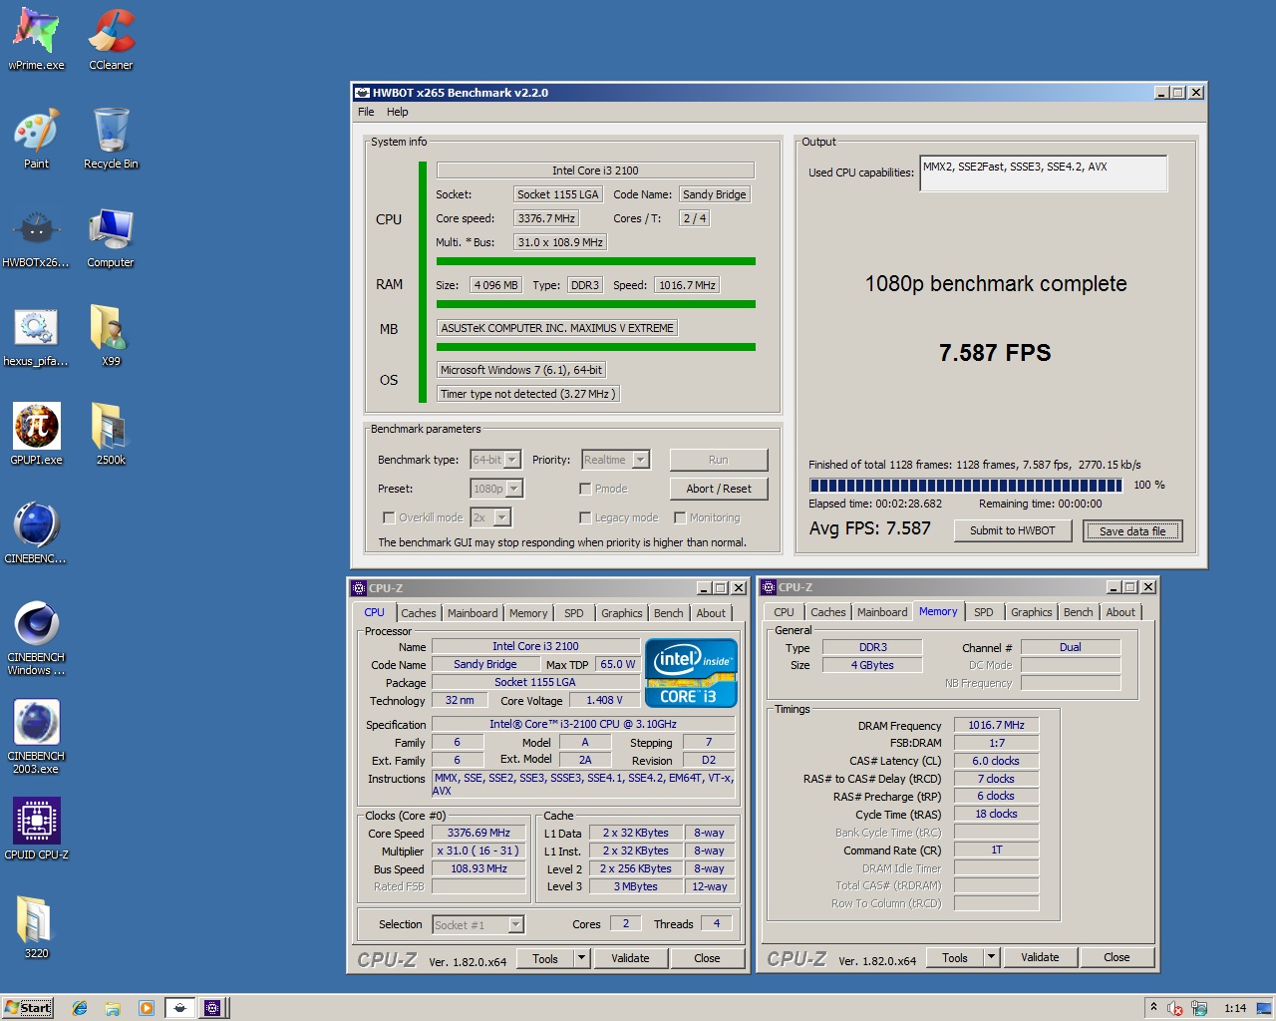Click the Abort / Reset button
1276x1021 pixels.
coord(719,489)
